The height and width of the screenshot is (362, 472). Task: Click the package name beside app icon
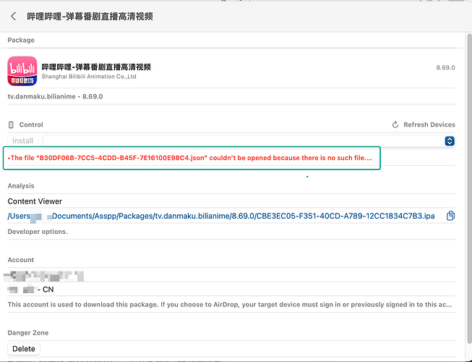pyautogui.click(x=96, y=67)
